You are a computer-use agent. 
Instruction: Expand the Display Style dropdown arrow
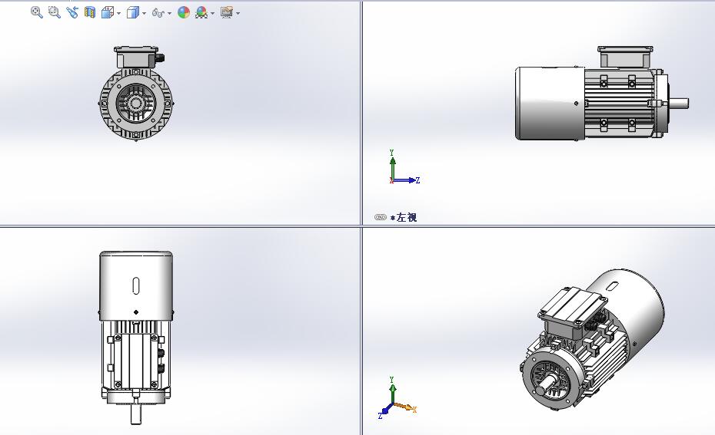144,13
